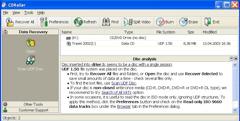
Task: Open the Help menu
Action: 41,13
